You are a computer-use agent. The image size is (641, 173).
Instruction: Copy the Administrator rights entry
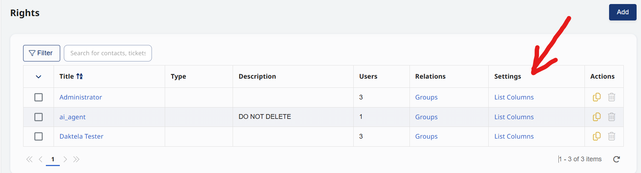[597, 97]
